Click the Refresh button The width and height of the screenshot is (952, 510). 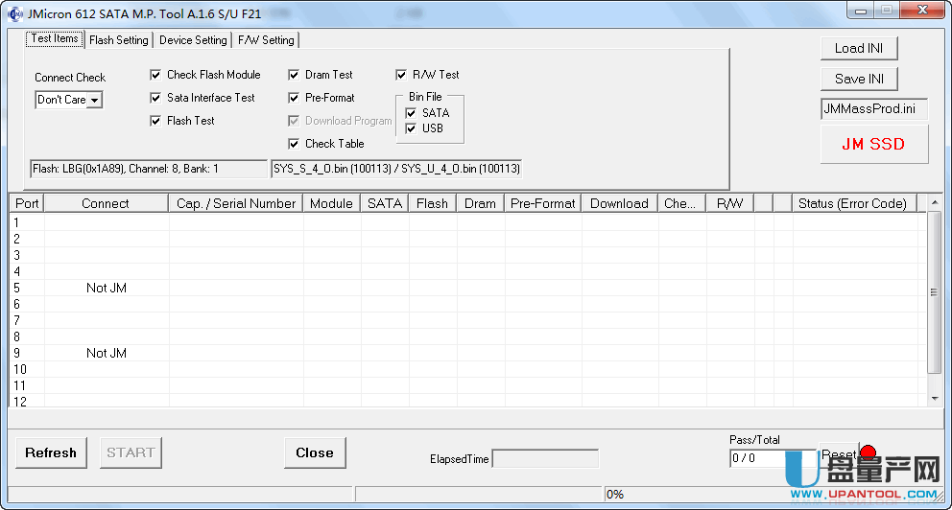click(51, 453)
